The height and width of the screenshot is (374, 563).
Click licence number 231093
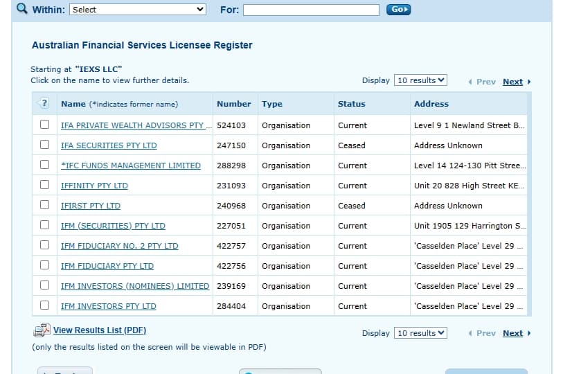tap(231, 186)
